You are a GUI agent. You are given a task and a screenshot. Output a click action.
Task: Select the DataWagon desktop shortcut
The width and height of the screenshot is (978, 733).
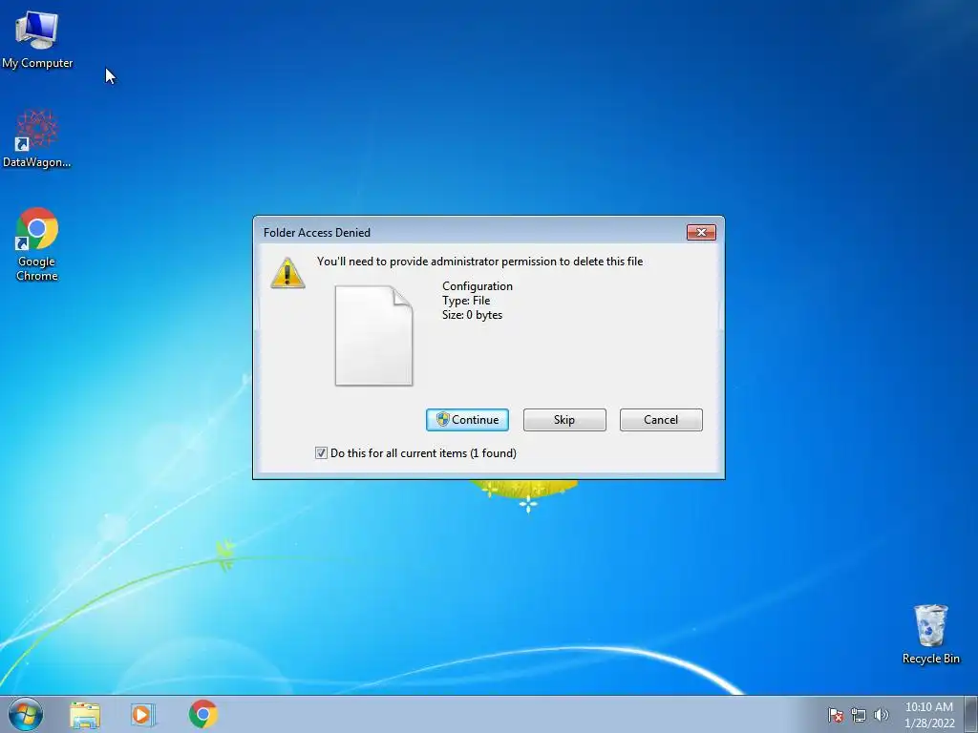(37, 138)
